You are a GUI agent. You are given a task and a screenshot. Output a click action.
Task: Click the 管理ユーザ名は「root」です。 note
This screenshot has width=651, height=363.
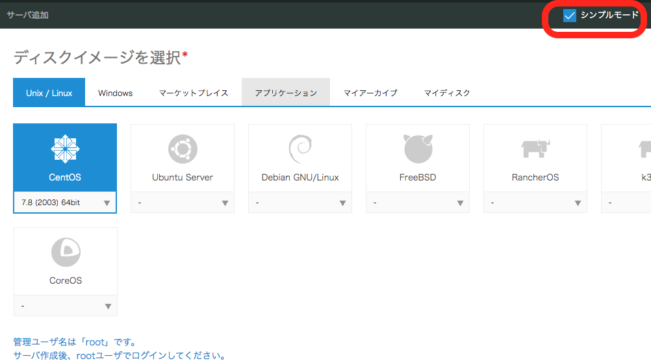point(75,342)
